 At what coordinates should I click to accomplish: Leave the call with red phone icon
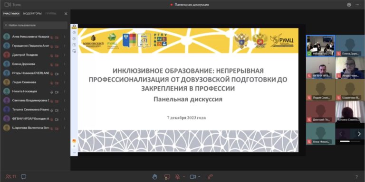point(210,177)
